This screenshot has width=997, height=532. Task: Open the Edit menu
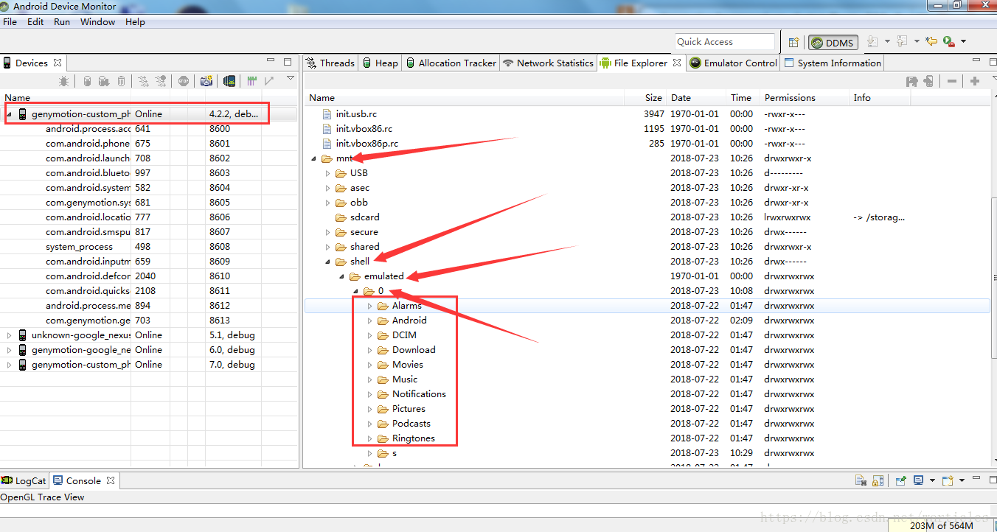pyautogui.click(x=35, y=22)
